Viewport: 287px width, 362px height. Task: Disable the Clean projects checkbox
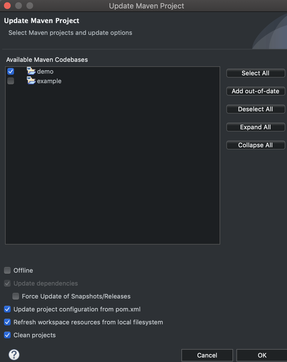point(7,335)
